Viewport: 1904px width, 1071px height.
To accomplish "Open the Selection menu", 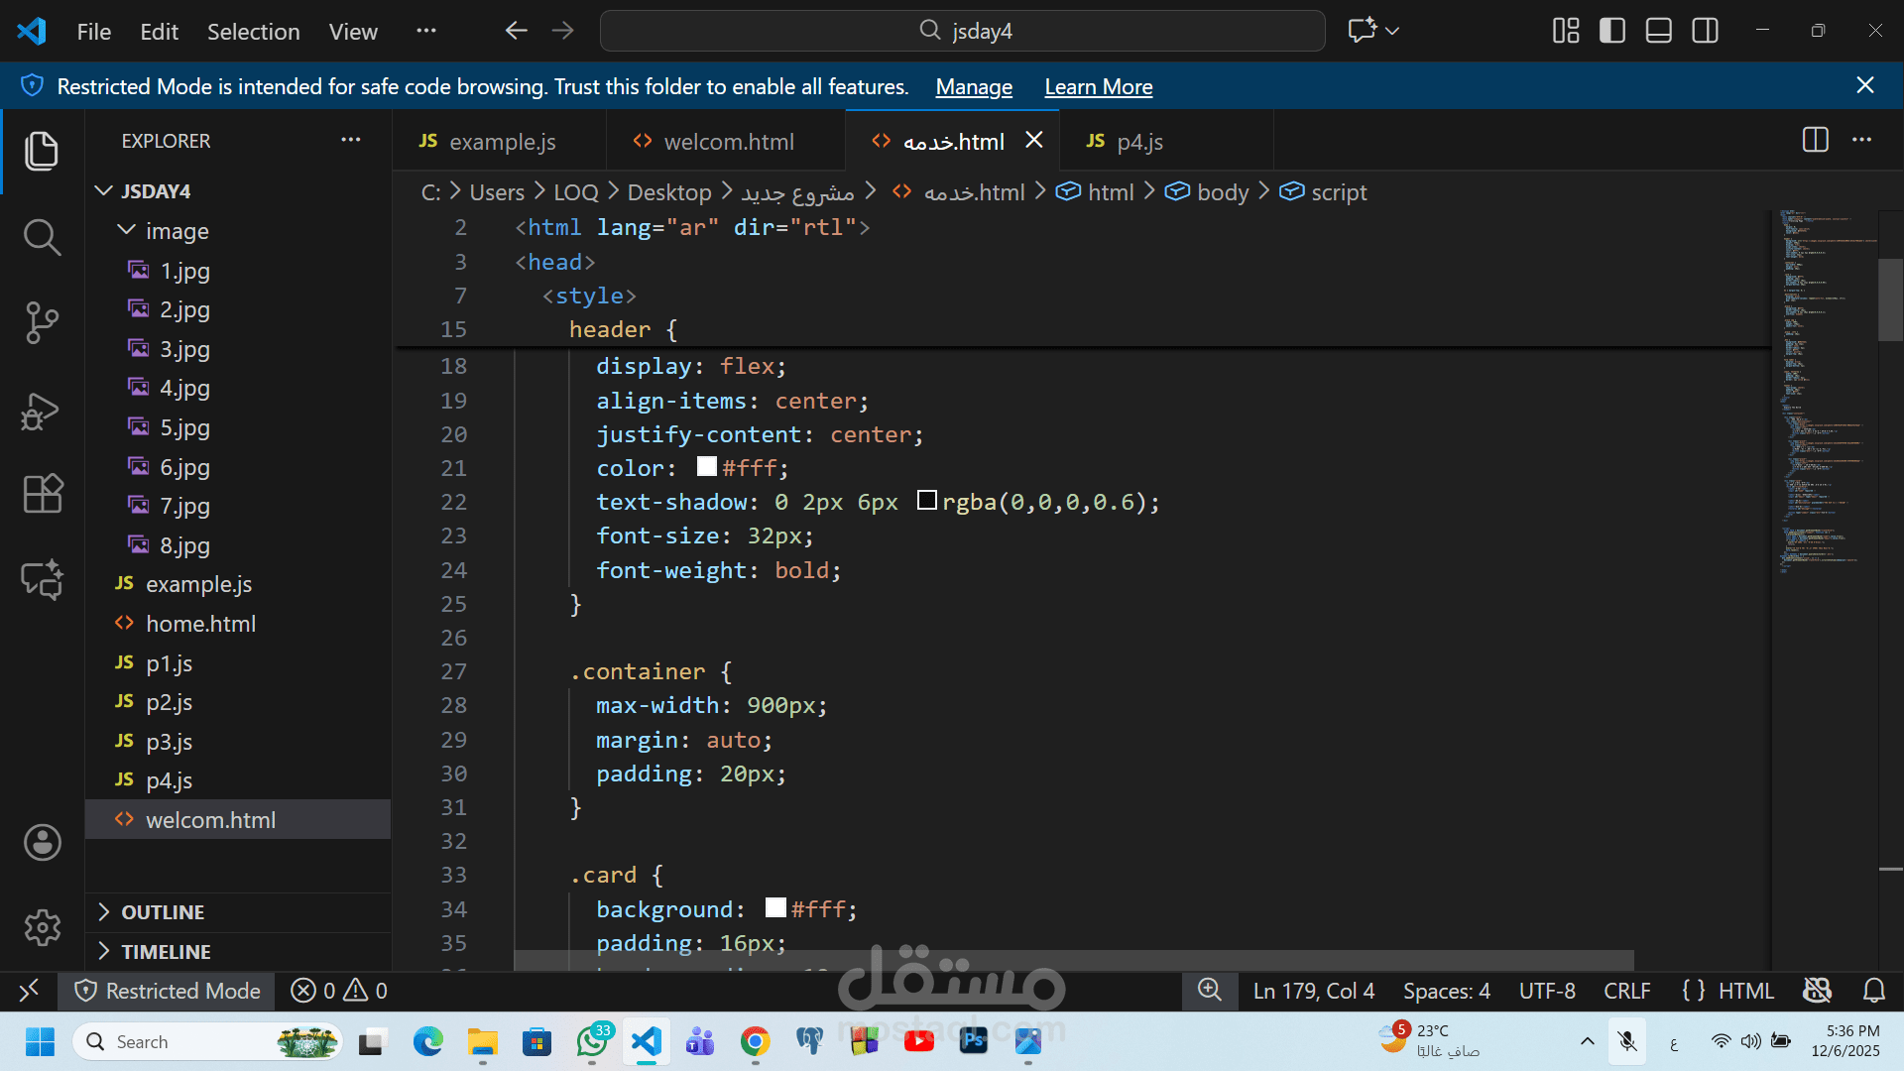I will coord(253,32).
